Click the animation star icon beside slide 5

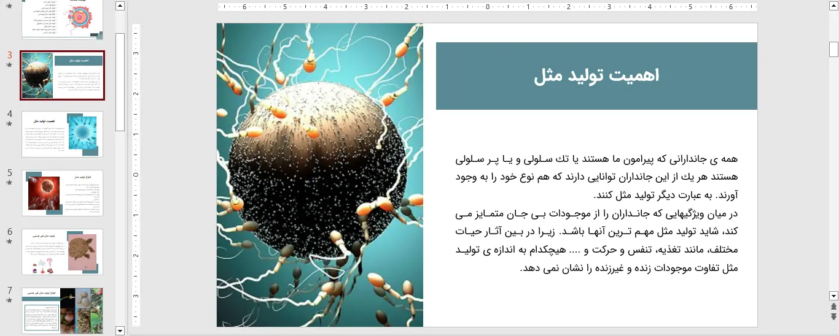(x=9, y=182)
